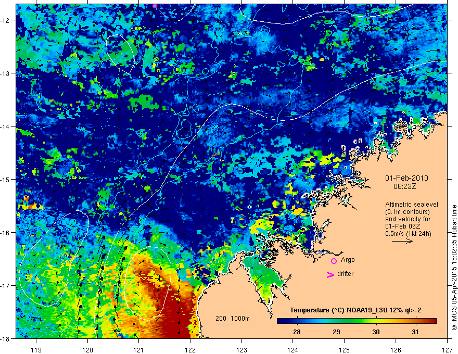Click the longitude label 120

(x=87, y=350)
